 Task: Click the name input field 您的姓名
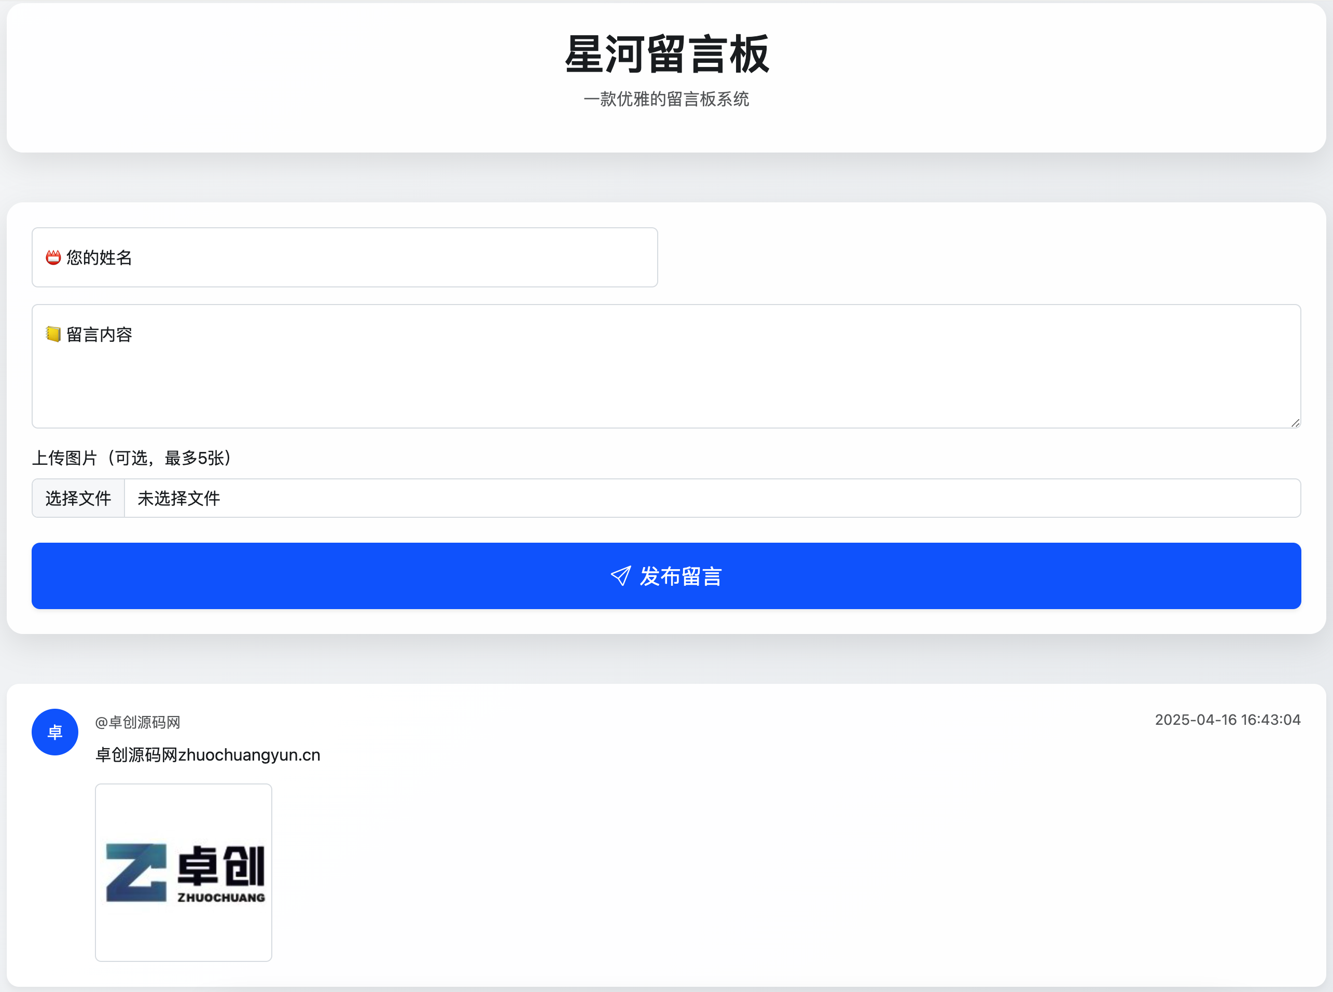click(x=344, y=257)
